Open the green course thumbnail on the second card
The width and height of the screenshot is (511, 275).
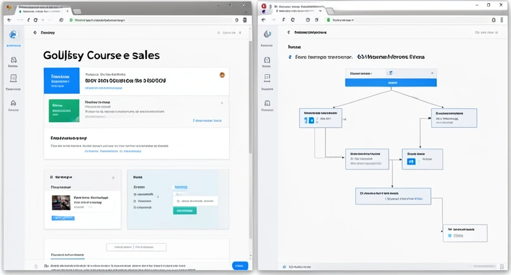[x=64, y=110]
